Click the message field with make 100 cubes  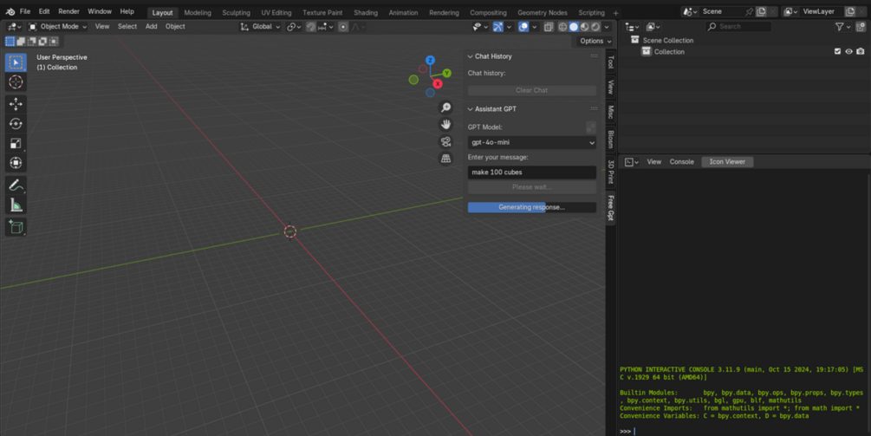531,172
